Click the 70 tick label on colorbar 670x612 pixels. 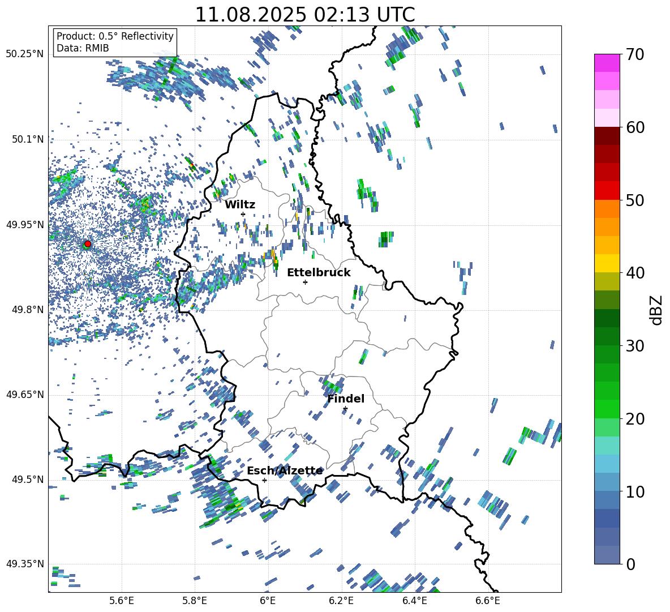click(x=634, y=55)
